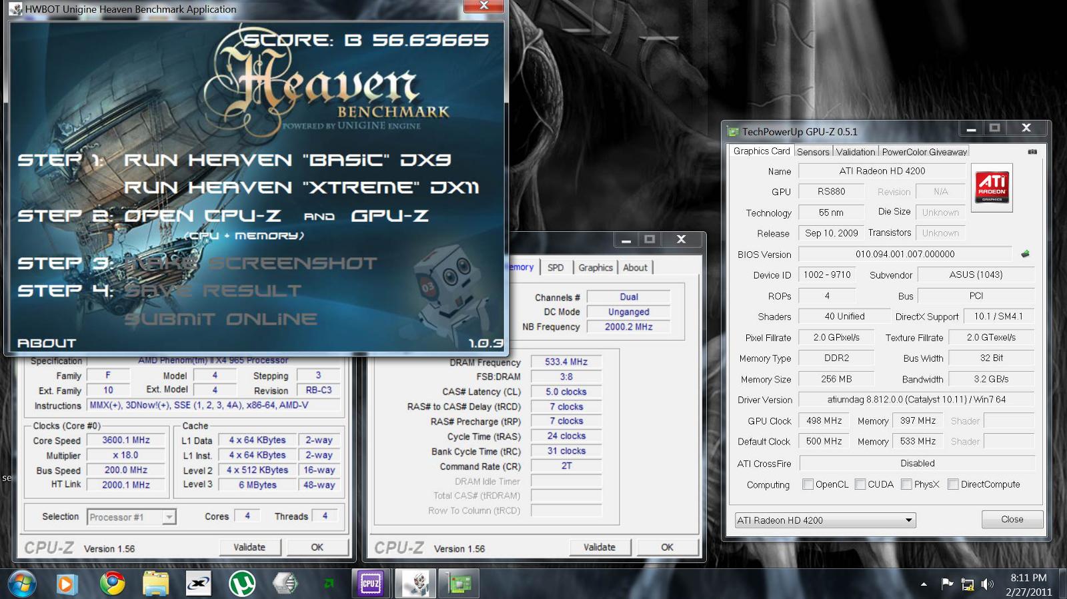Click the GPU Clock 498 MHz value
This screenshot has height=599, width=1067.
click(x=824, y=420)
